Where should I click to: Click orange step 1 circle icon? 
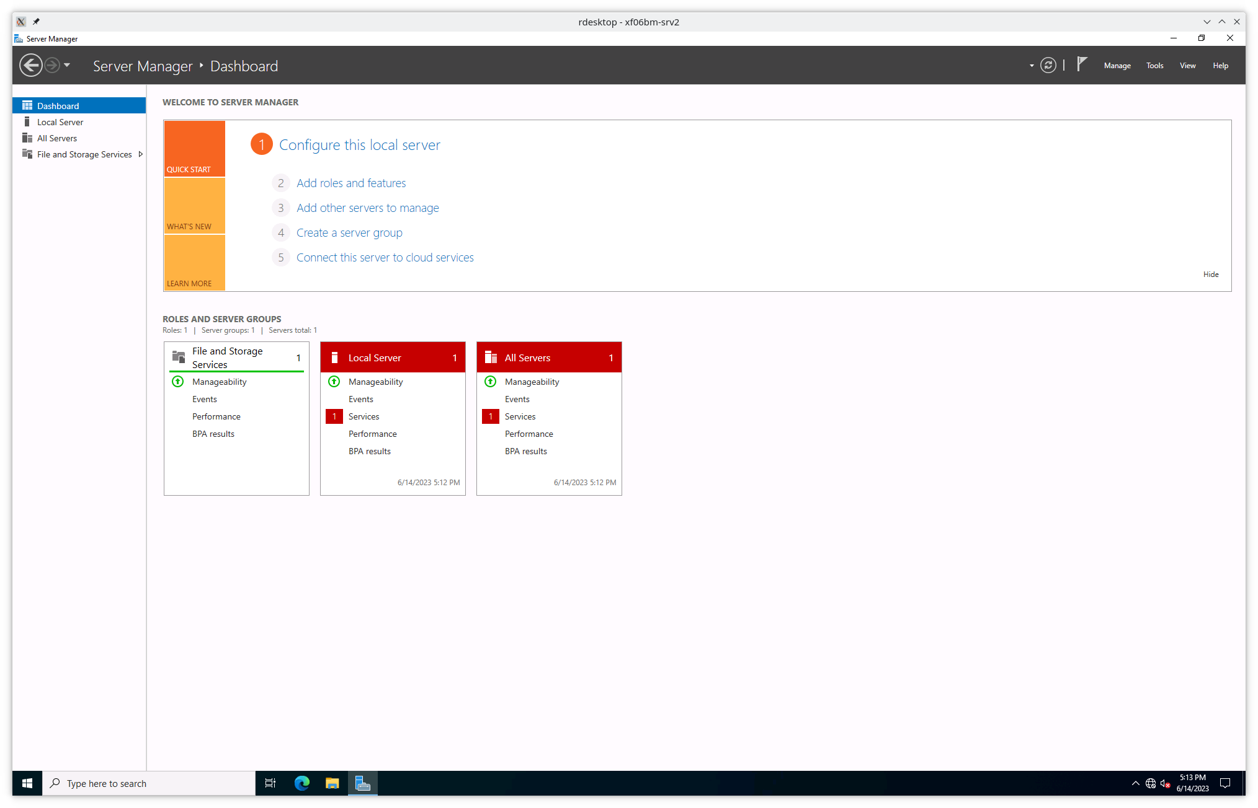(262, 144)
